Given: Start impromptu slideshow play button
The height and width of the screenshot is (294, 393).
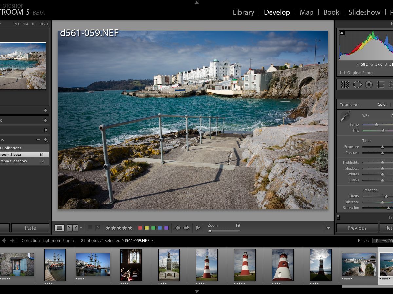Looking at the screenshot, I should (x=198, y=228).
